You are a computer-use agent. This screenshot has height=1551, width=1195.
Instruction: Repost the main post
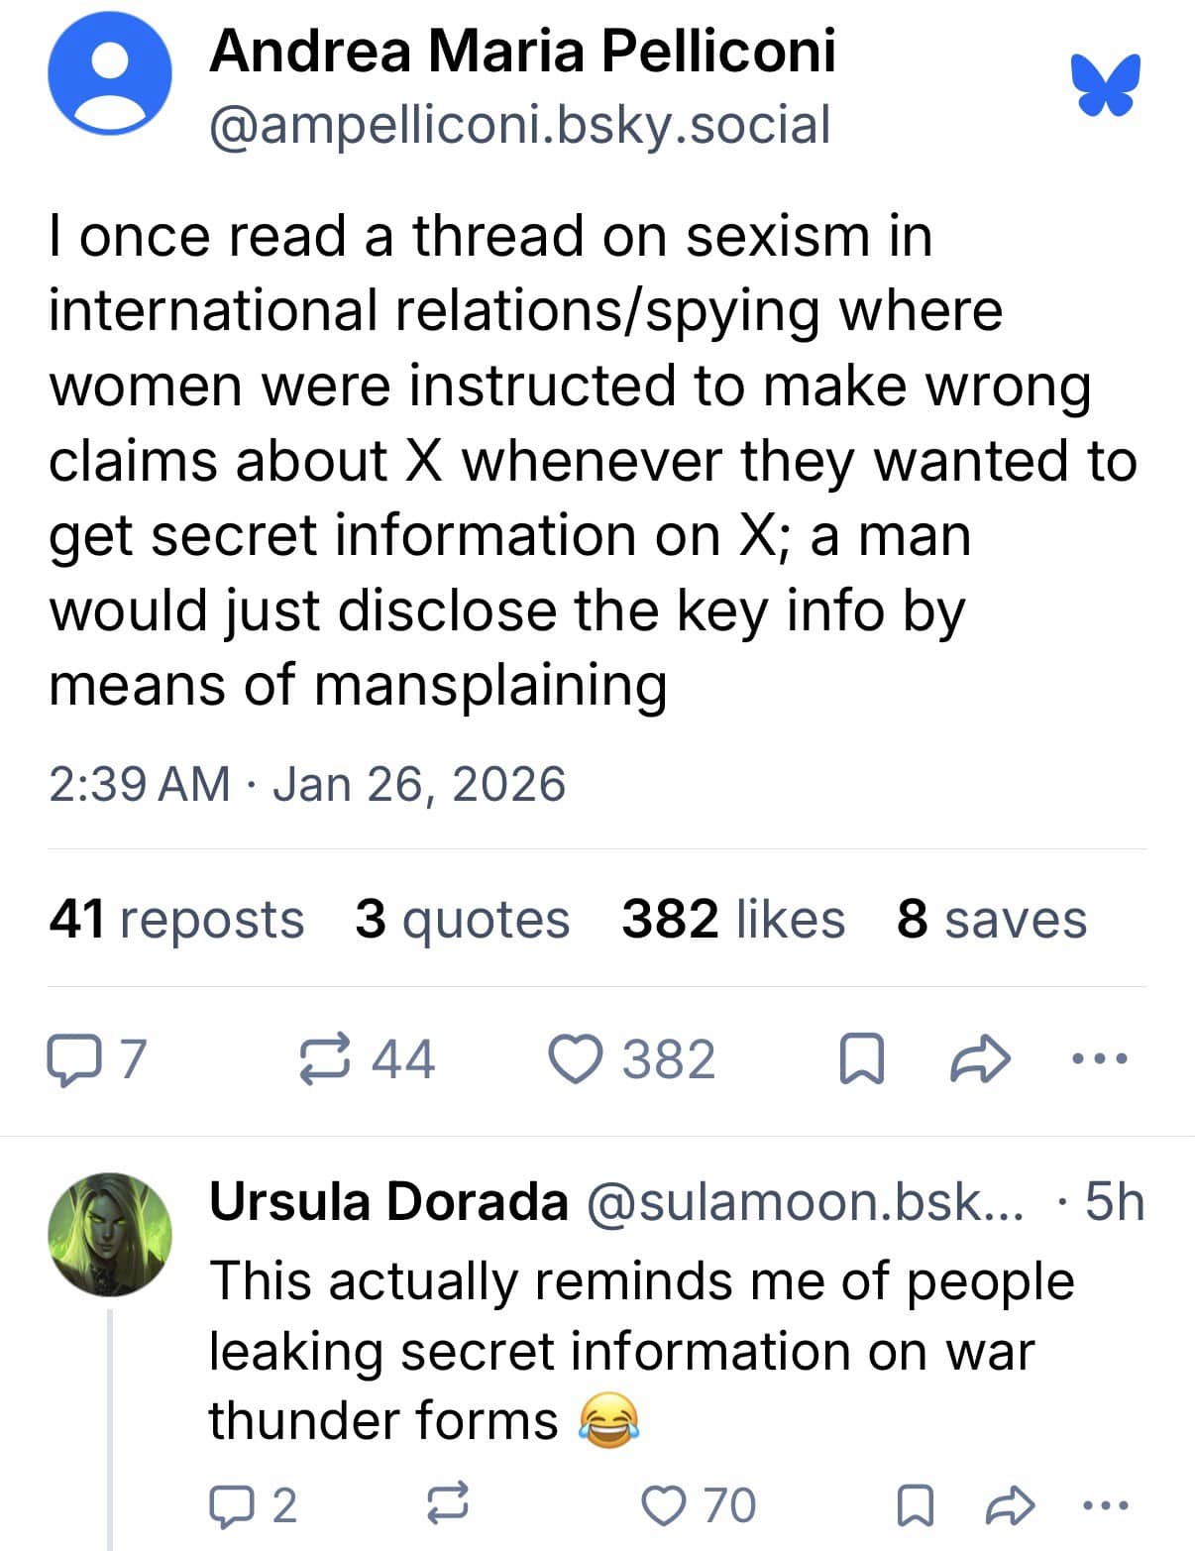325,1059
